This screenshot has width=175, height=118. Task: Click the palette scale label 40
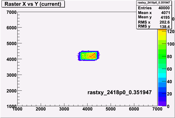[170, 82]
